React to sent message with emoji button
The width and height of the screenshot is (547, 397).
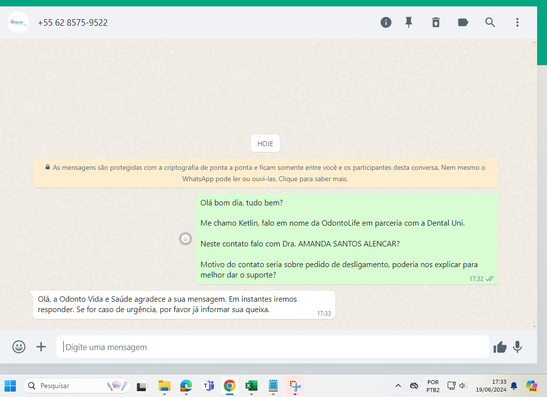pyautogui.click(x=185, y=239)
